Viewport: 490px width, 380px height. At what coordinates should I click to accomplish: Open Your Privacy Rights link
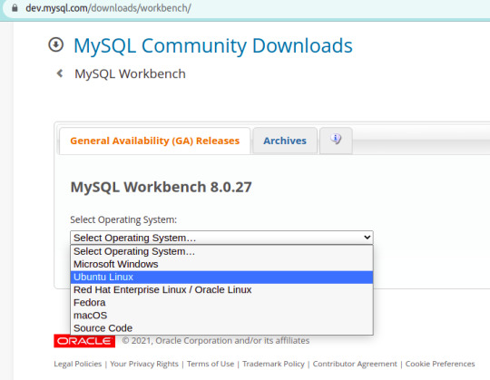coord(144,364)
